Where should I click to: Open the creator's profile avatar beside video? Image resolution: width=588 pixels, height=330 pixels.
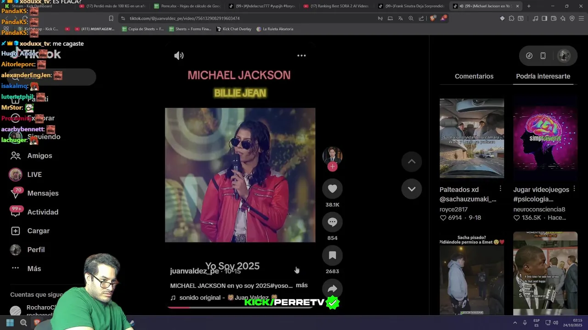(332, 156)
